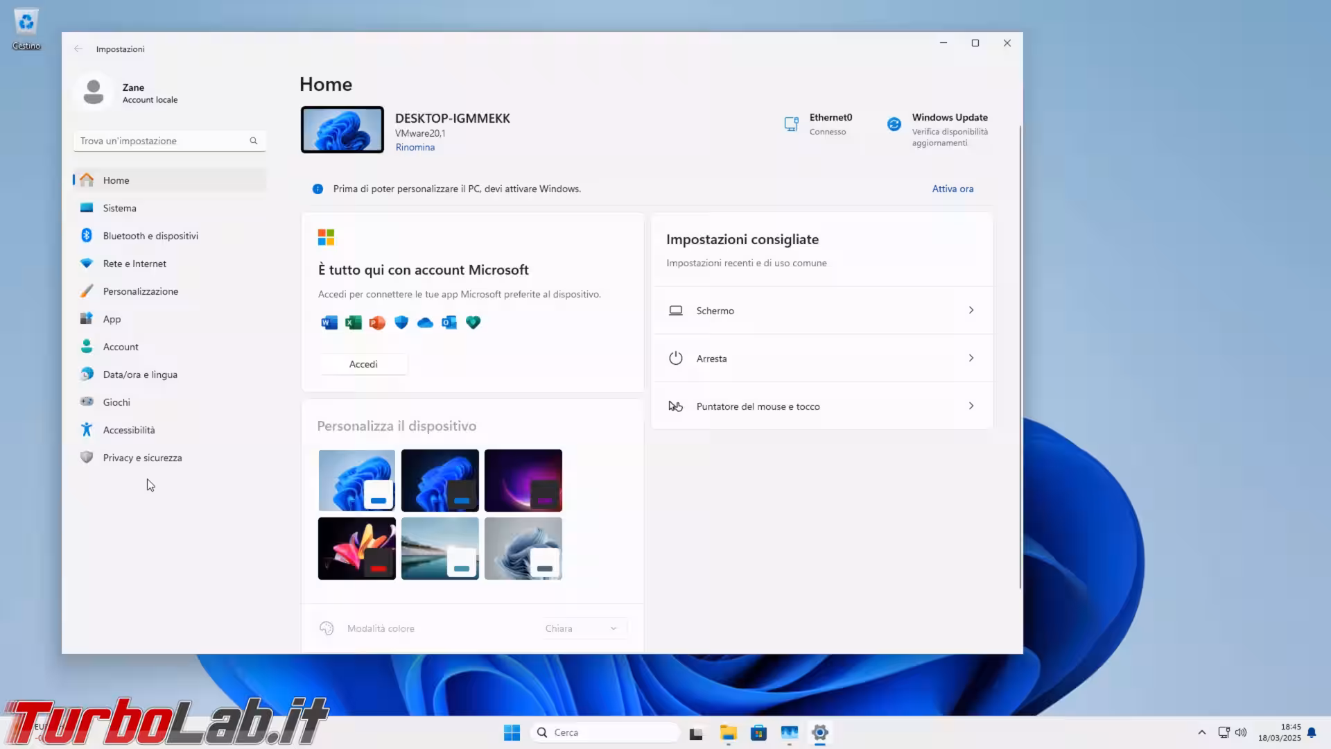Viewport: 1331px width, 749px height.
Task: Open Rete e Internet section
Action: click(x=134, y=264)
